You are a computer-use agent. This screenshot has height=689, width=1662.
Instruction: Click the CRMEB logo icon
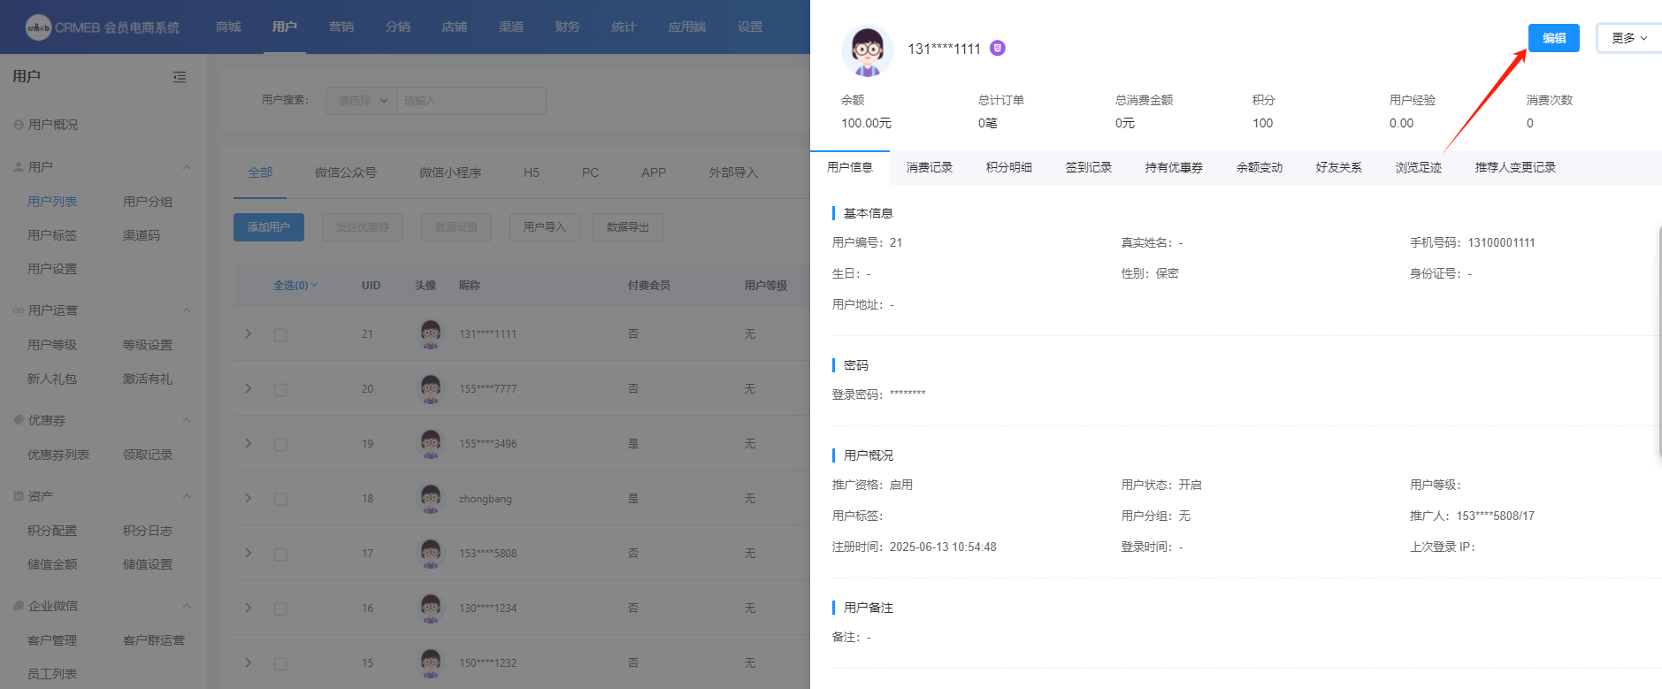coord(38,27)
